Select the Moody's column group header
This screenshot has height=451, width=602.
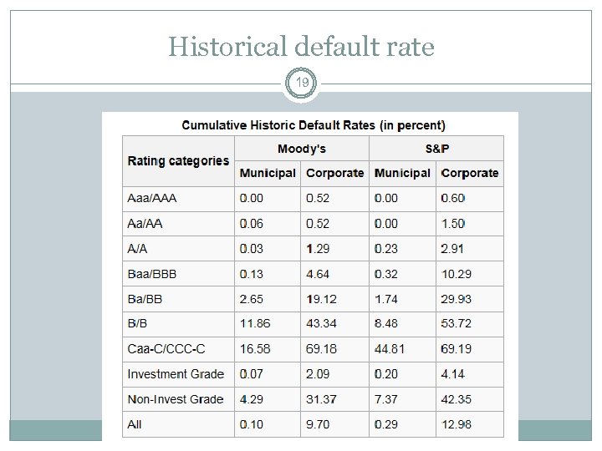tap(301, 149)
